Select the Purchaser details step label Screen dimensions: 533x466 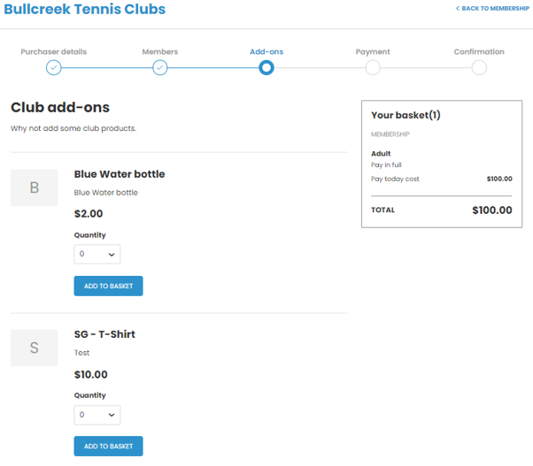click(x=54, y=51)
